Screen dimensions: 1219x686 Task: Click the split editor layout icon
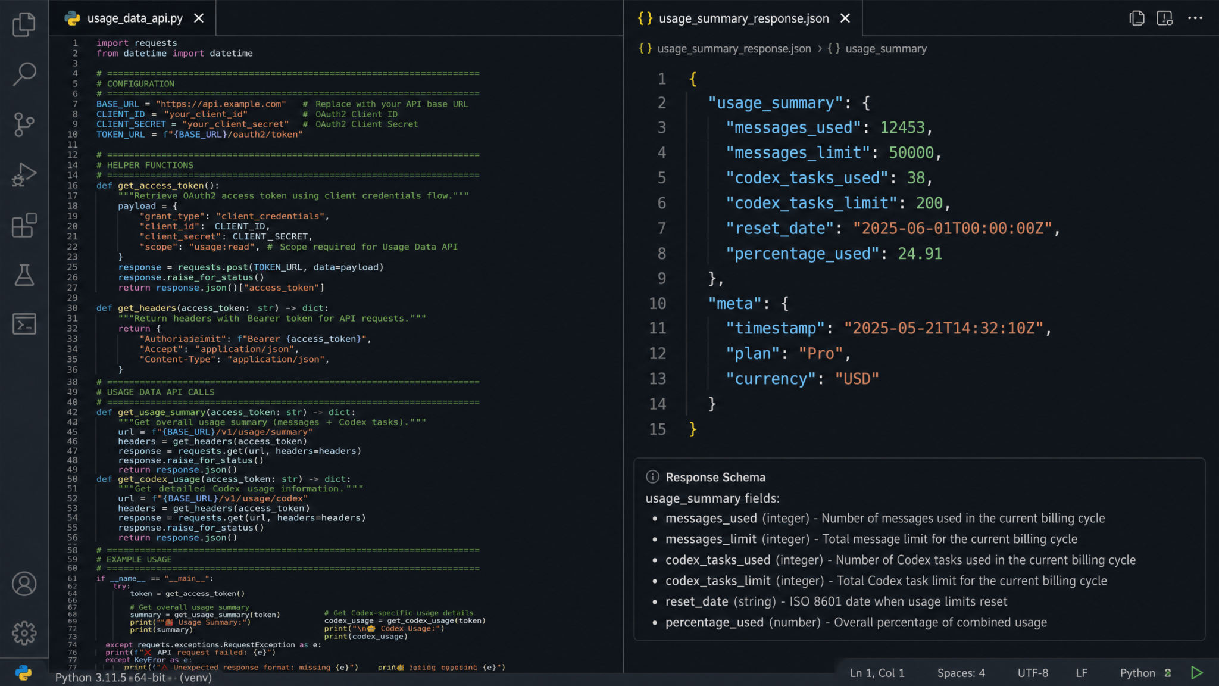click(1165, 18)
